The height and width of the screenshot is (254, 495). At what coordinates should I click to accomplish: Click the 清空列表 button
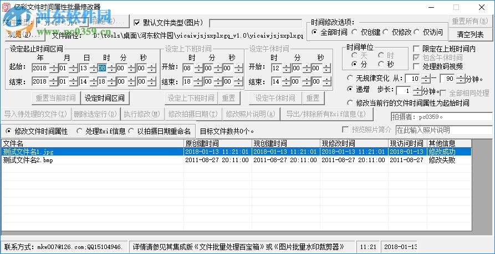pos(470,34)
